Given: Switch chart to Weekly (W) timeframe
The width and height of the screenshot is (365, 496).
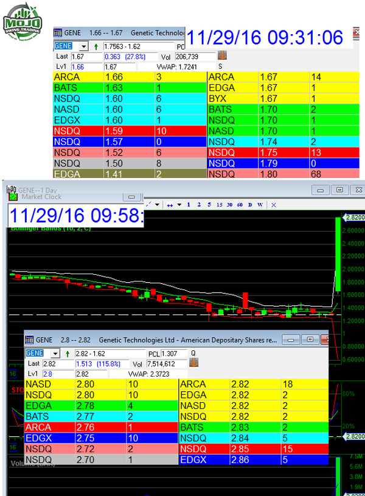Looking at the screenshot, I should (260, 205).
